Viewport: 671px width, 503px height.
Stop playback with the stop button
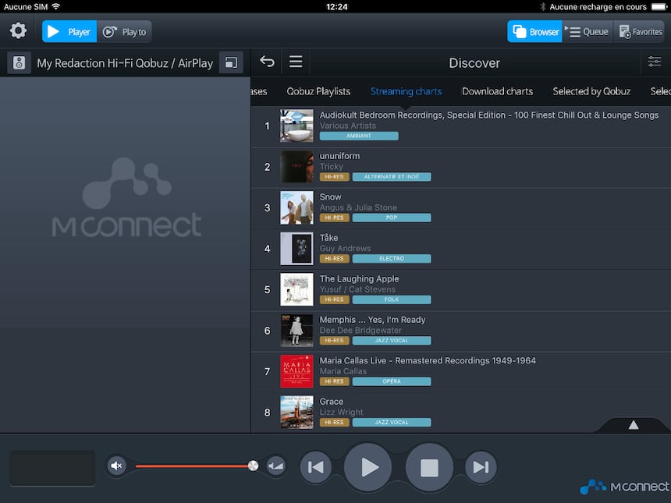429,467
